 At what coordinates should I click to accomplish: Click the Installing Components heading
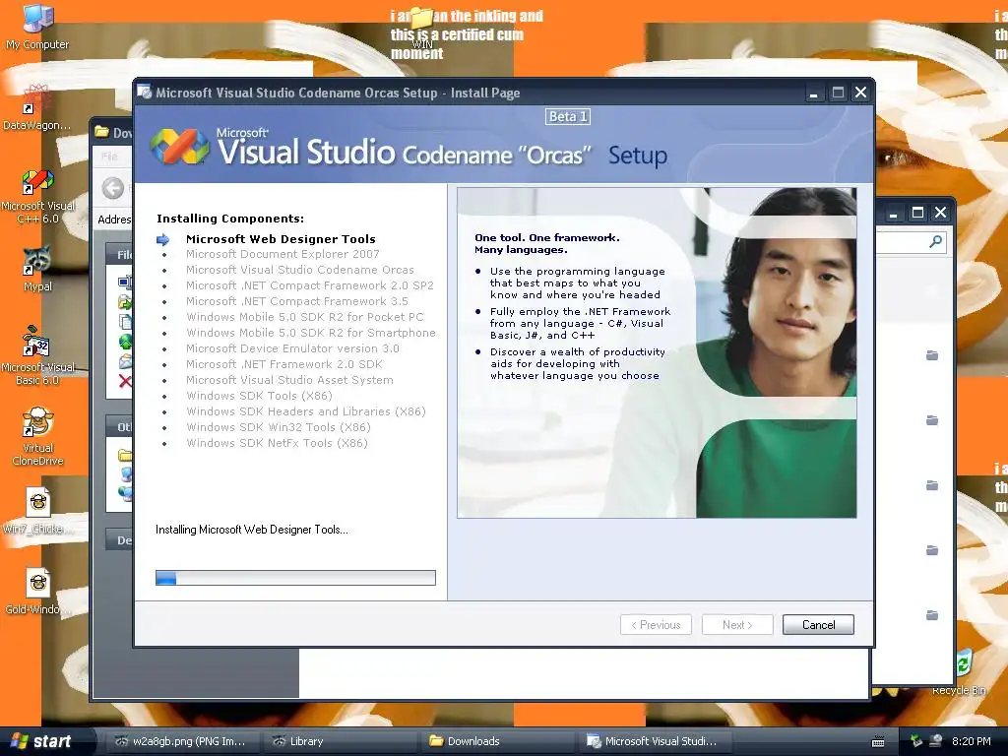tap(230, 219)
